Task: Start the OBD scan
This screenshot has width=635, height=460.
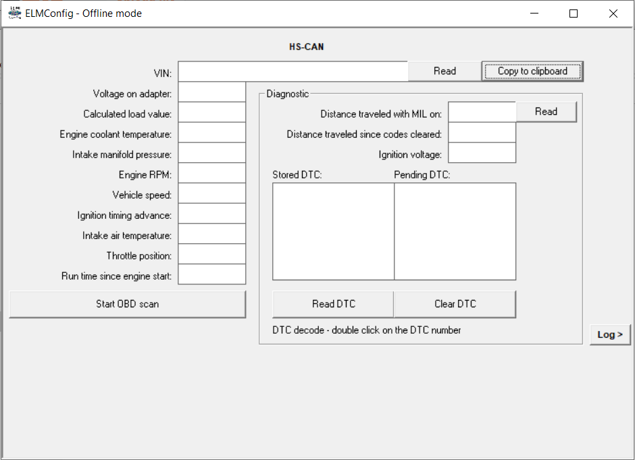Action: [x=127, y=304]
